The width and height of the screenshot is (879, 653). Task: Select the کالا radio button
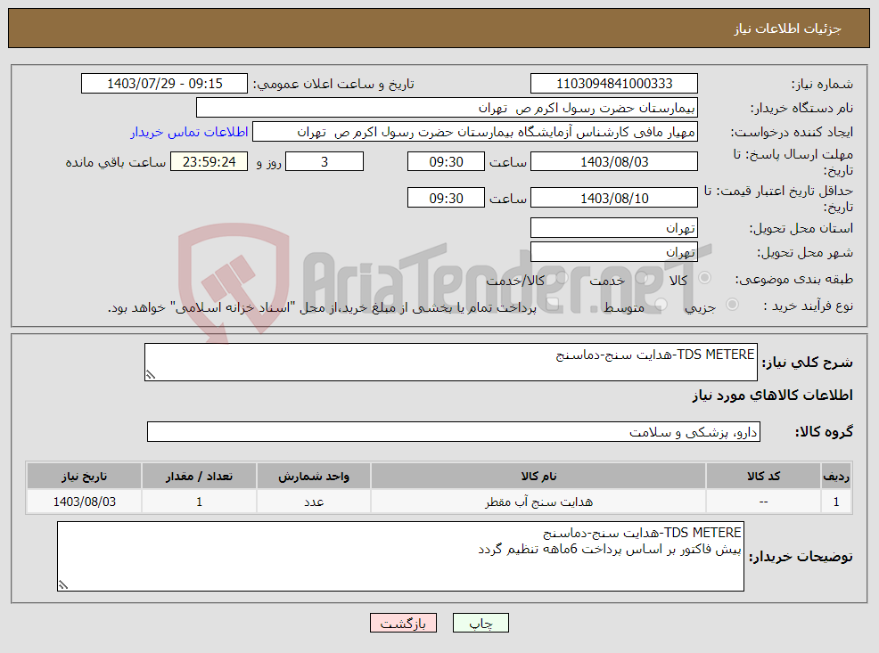[x=704, y=278]
